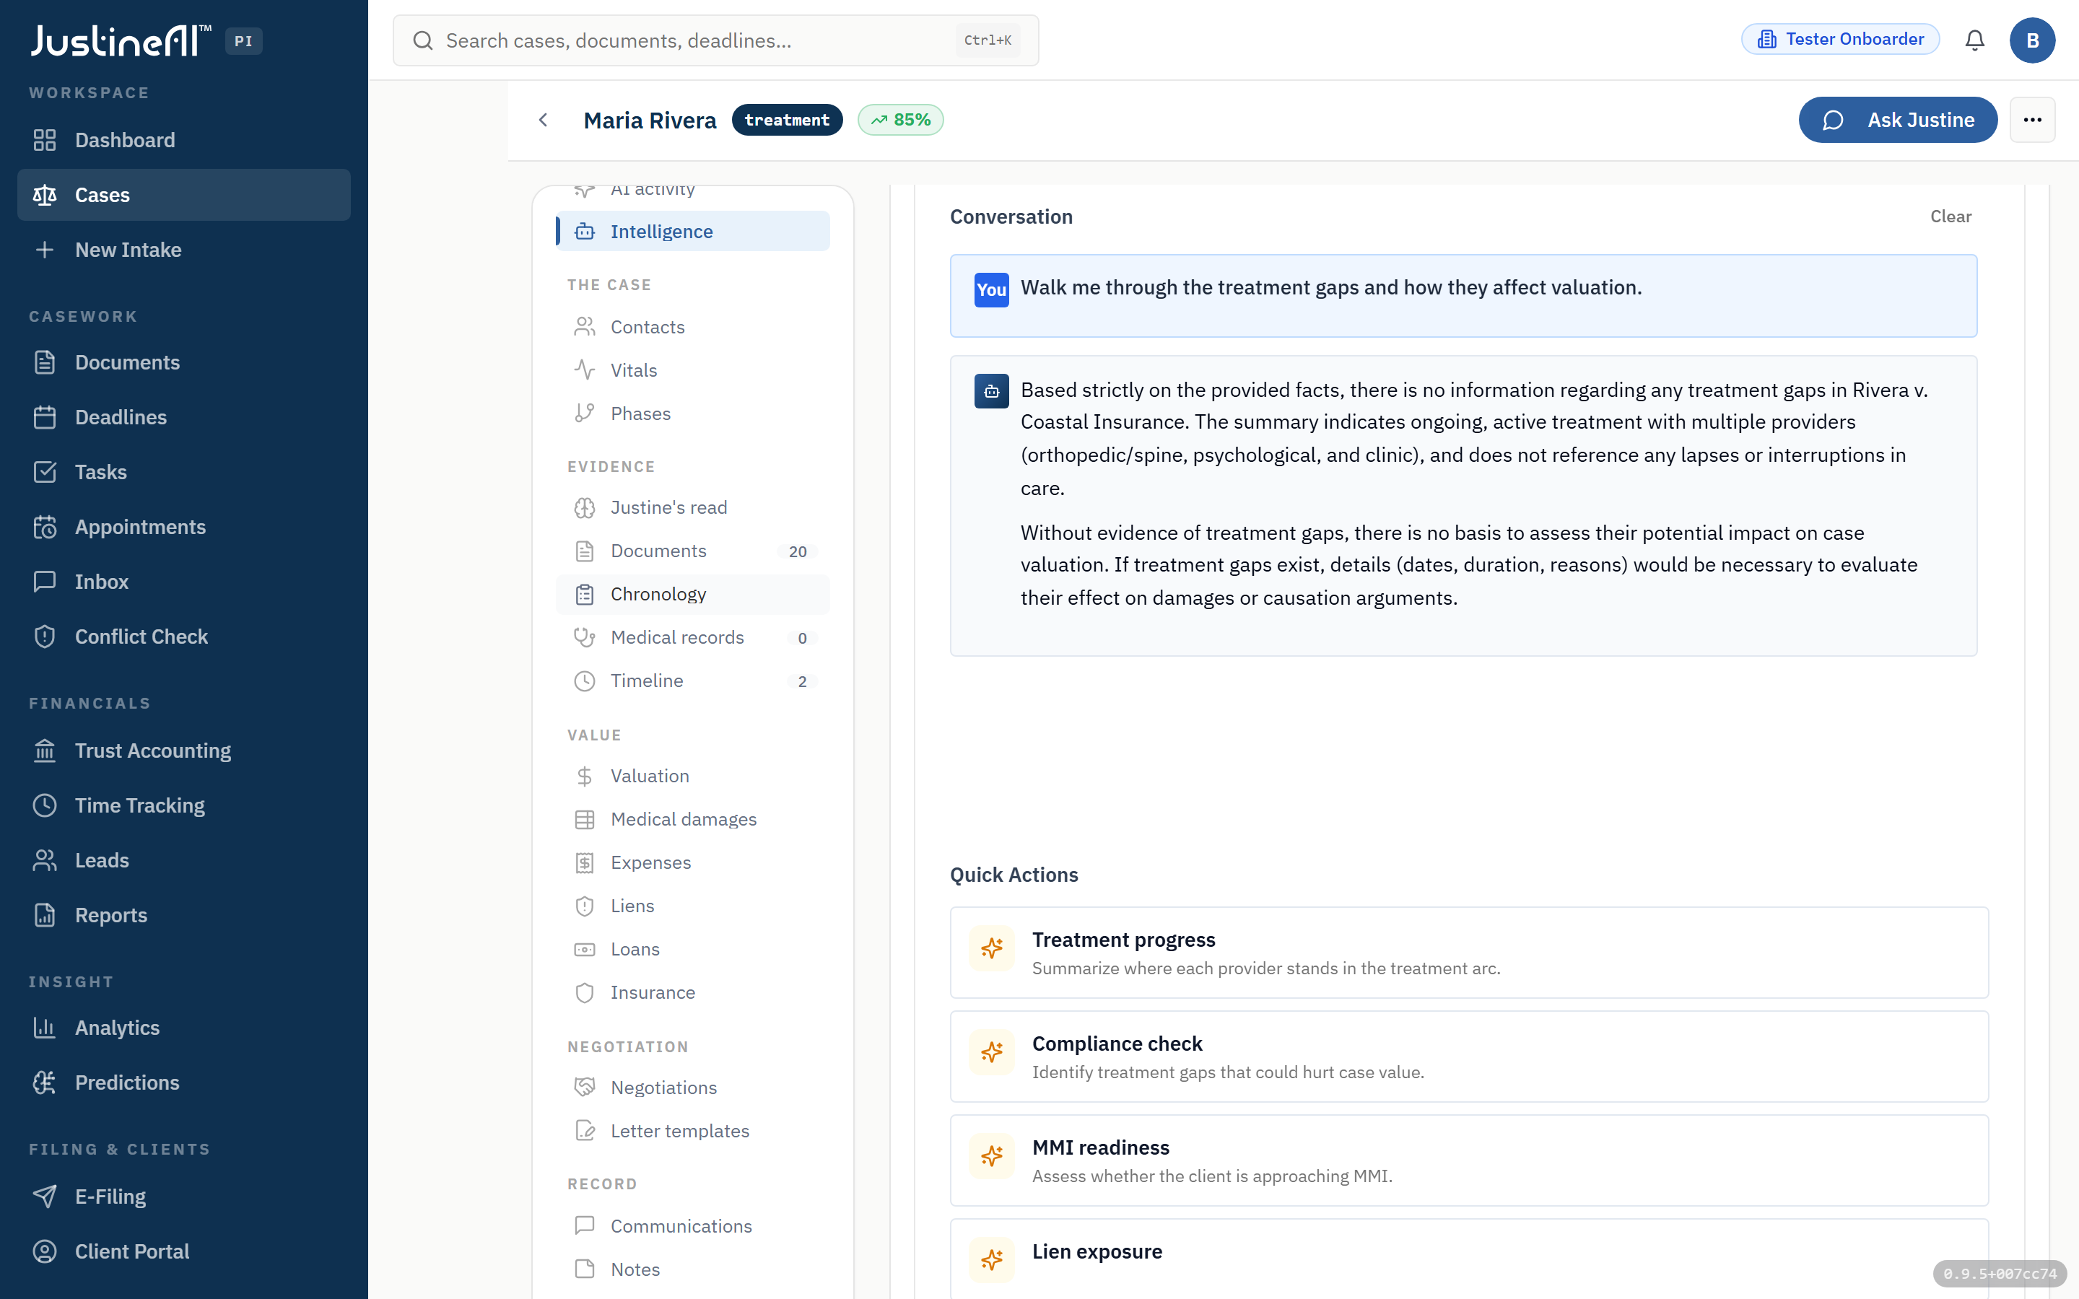Open the Communications section
This screenshot has width=2079, height=1299.
(x=692, y=1227)
